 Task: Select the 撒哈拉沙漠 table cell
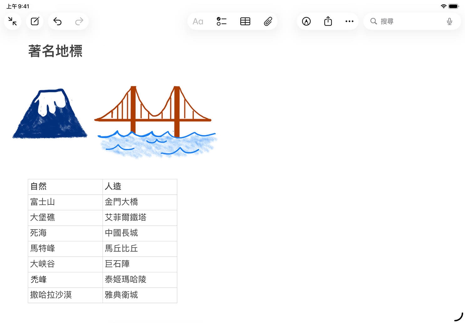65,295
